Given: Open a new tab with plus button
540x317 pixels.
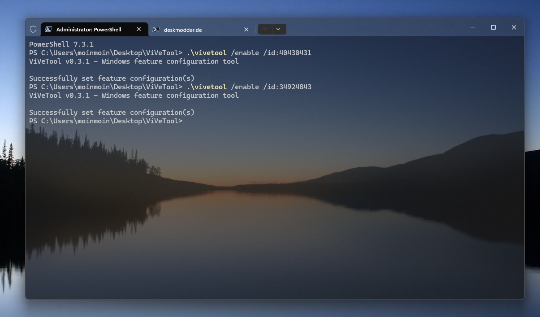Looking at the screenshot, I should 265,29.
